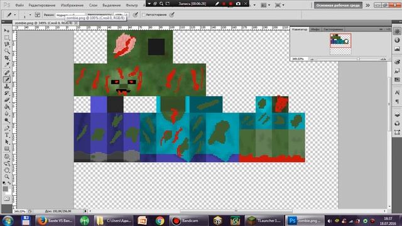Open the Navigator panel options menu
The height and width of the screenshot is (226, 402).
point(388,30)
